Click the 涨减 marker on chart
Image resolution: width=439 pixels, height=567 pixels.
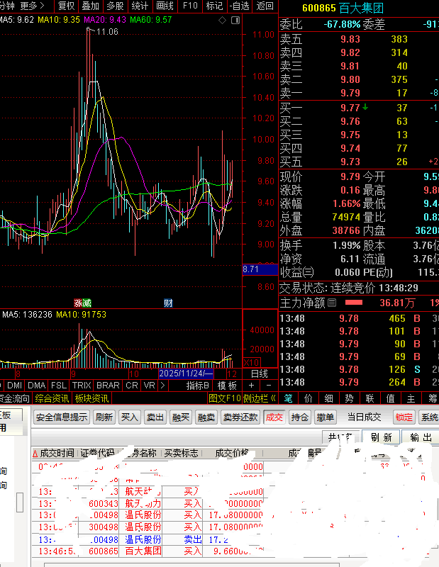83,303
